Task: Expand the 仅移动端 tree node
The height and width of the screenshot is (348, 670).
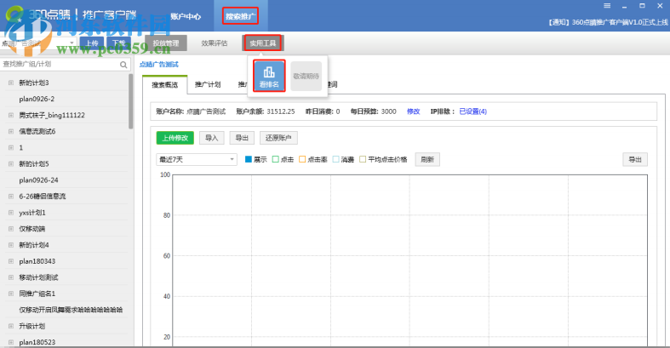Action: 11,229
